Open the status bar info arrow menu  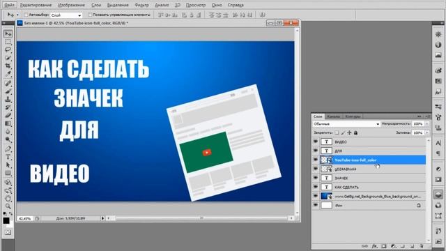(102, 218)
